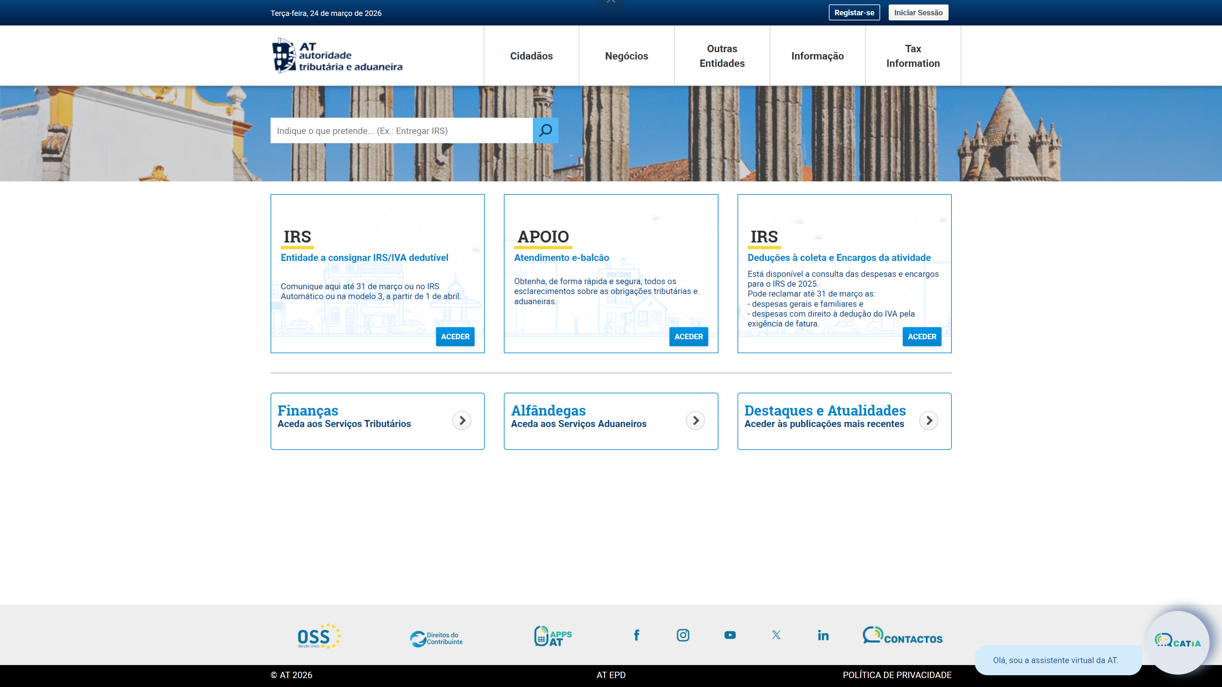Select the LinkedIn footer icon

(x=823, y=635)
